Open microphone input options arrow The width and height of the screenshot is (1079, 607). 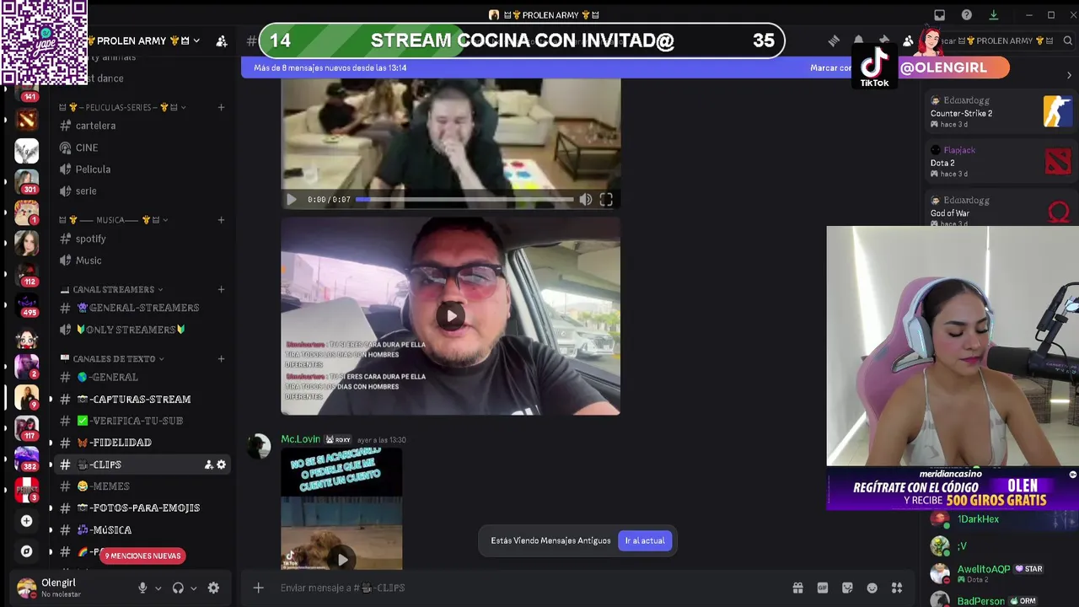[x=158, y=588]
